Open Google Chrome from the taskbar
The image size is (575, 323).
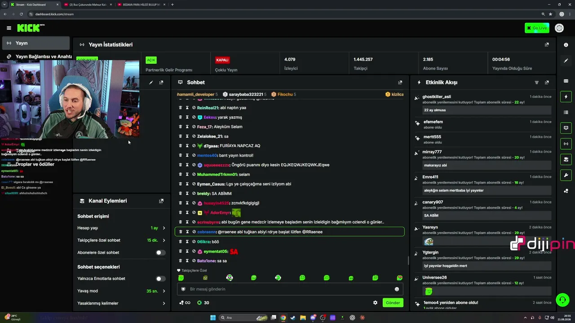pyautogui.click(x=283, y=318)
